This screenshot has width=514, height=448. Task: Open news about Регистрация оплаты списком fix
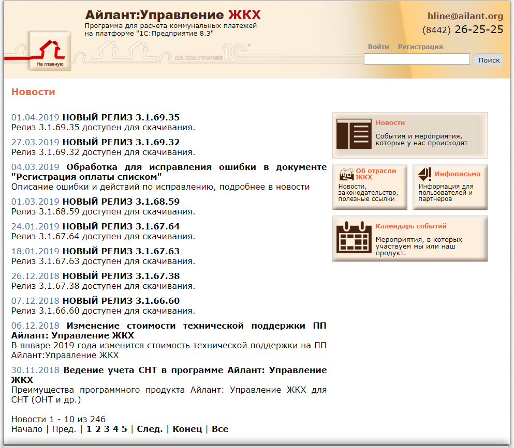pyautogui.click(x=169, y=172)
